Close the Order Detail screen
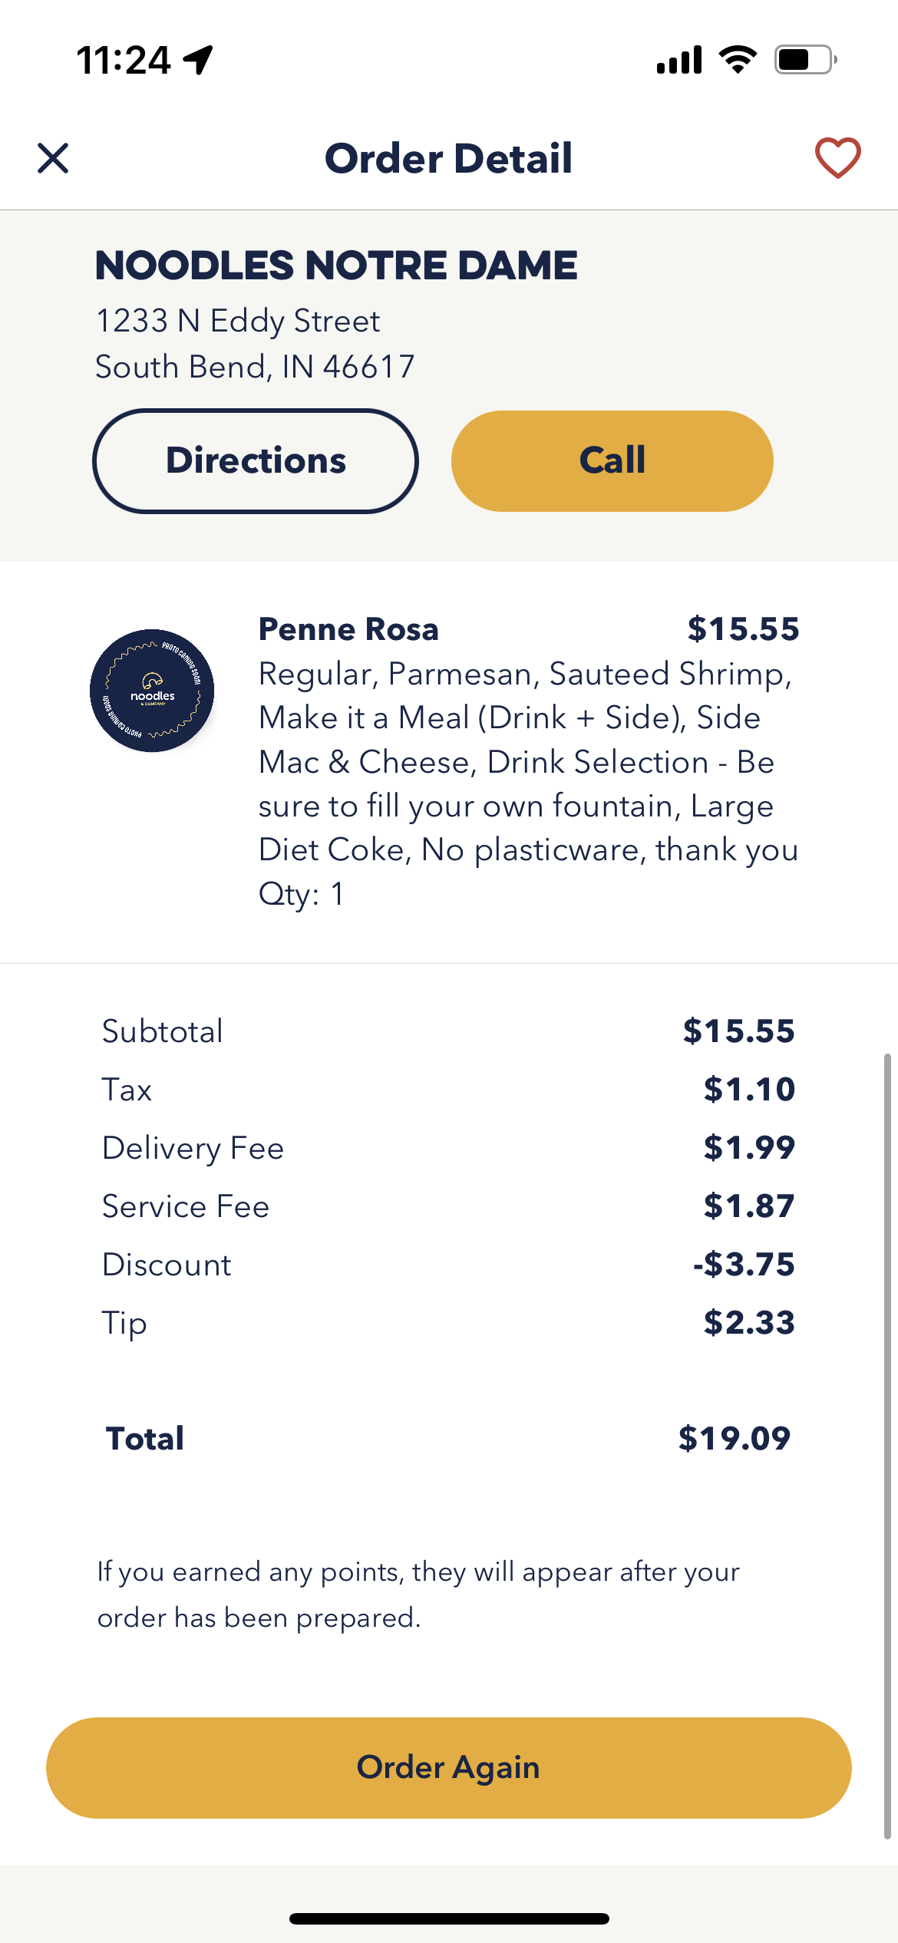The height and width of the screenshot is (1943, 898). point(53,158)
